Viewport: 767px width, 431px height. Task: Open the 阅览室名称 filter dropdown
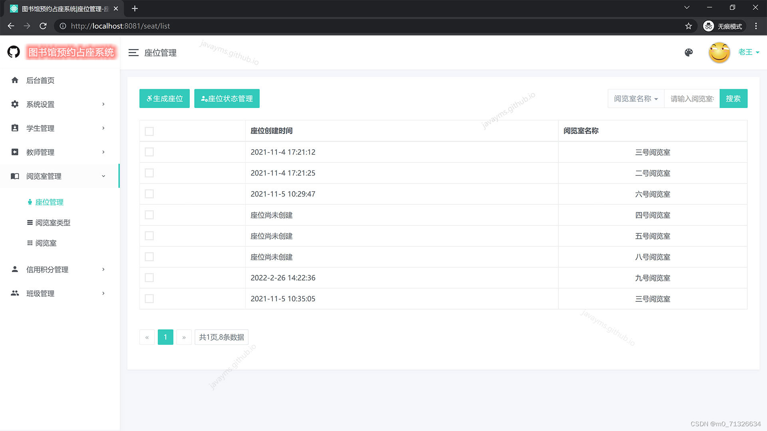click(635, 99)
